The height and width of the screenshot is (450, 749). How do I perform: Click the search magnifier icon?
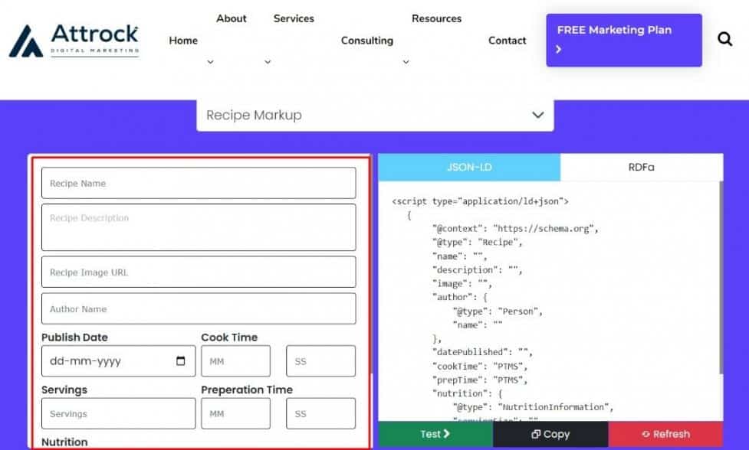coord(724,39)
